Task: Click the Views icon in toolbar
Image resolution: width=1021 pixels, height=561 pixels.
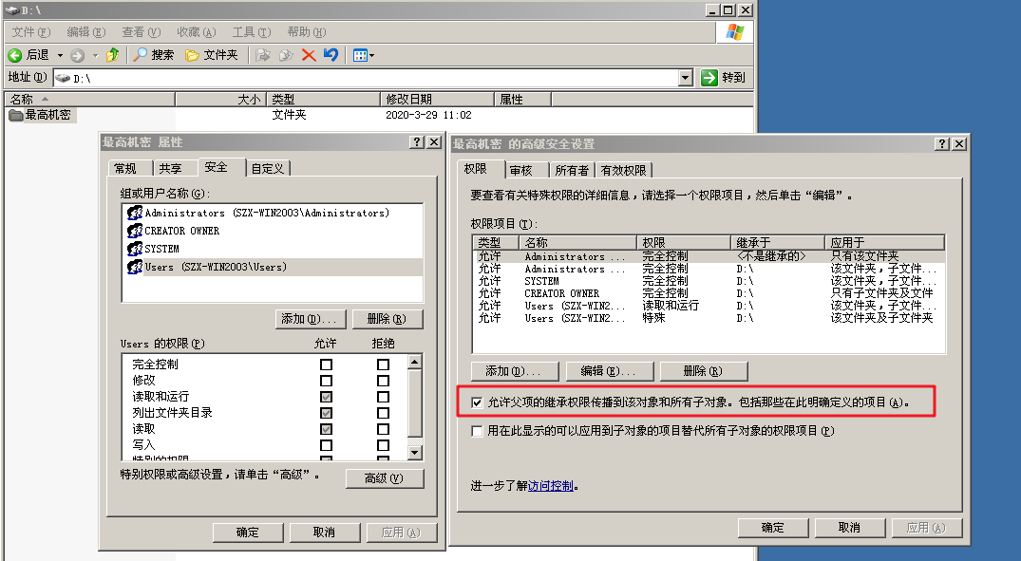Action: tap(359, 55)
